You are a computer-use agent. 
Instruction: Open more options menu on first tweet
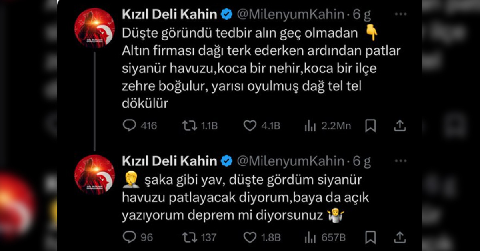(x=400, y=15)
